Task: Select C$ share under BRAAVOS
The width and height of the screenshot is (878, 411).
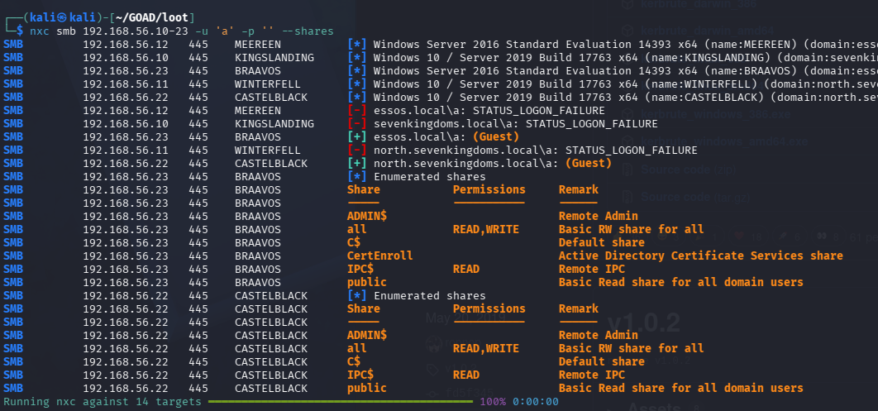Action: [353, 242]
